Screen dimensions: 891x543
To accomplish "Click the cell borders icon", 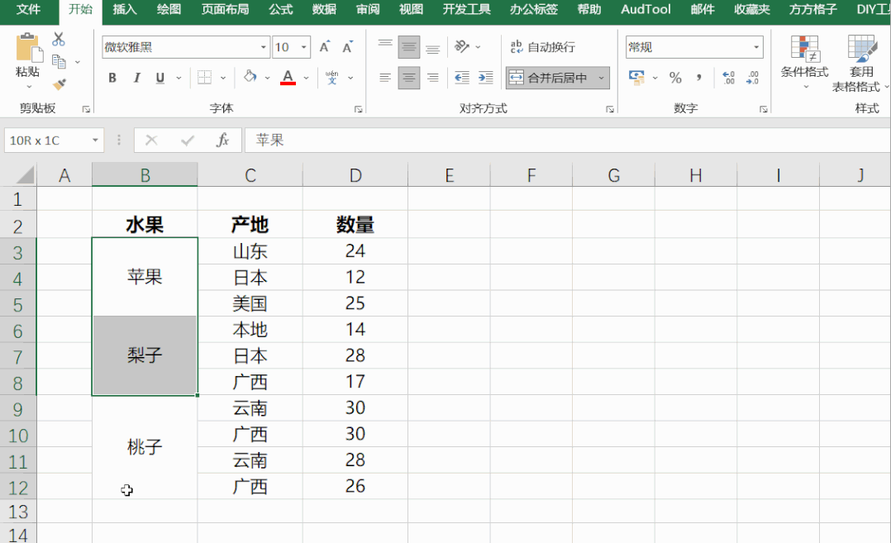I will (205, 77).
